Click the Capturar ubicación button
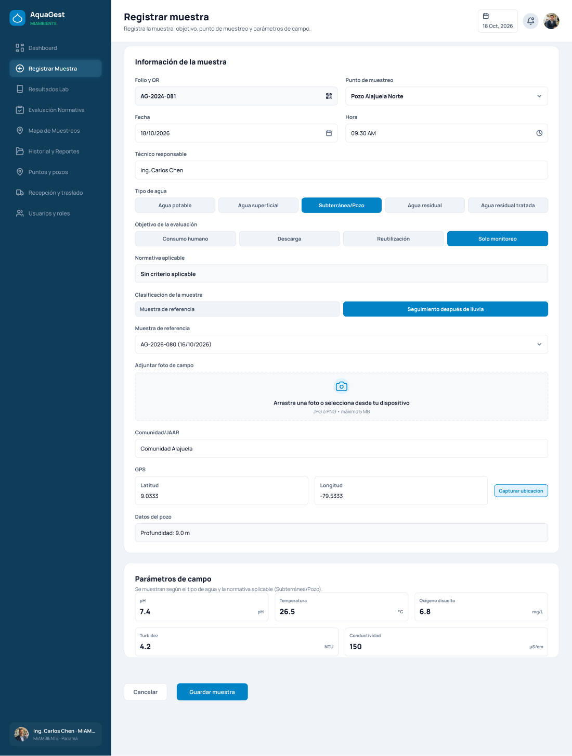This screenshot has width=572, height=756. (521, 491)
